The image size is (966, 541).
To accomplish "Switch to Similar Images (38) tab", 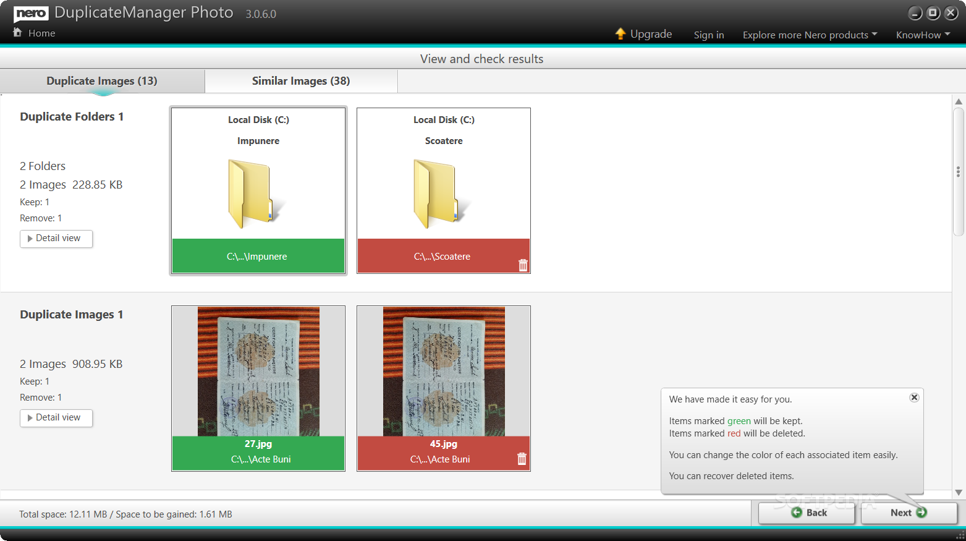I will point(301,81).
